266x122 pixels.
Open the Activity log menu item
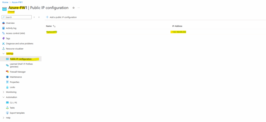point(11,28)
